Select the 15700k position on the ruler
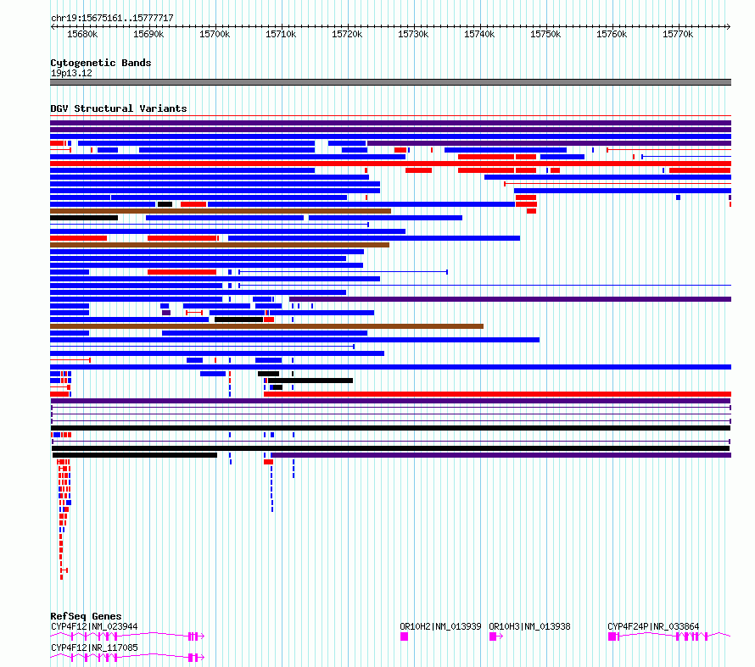Image resolution: width=755 pixels, height=667 pixels. click(215, 34)
